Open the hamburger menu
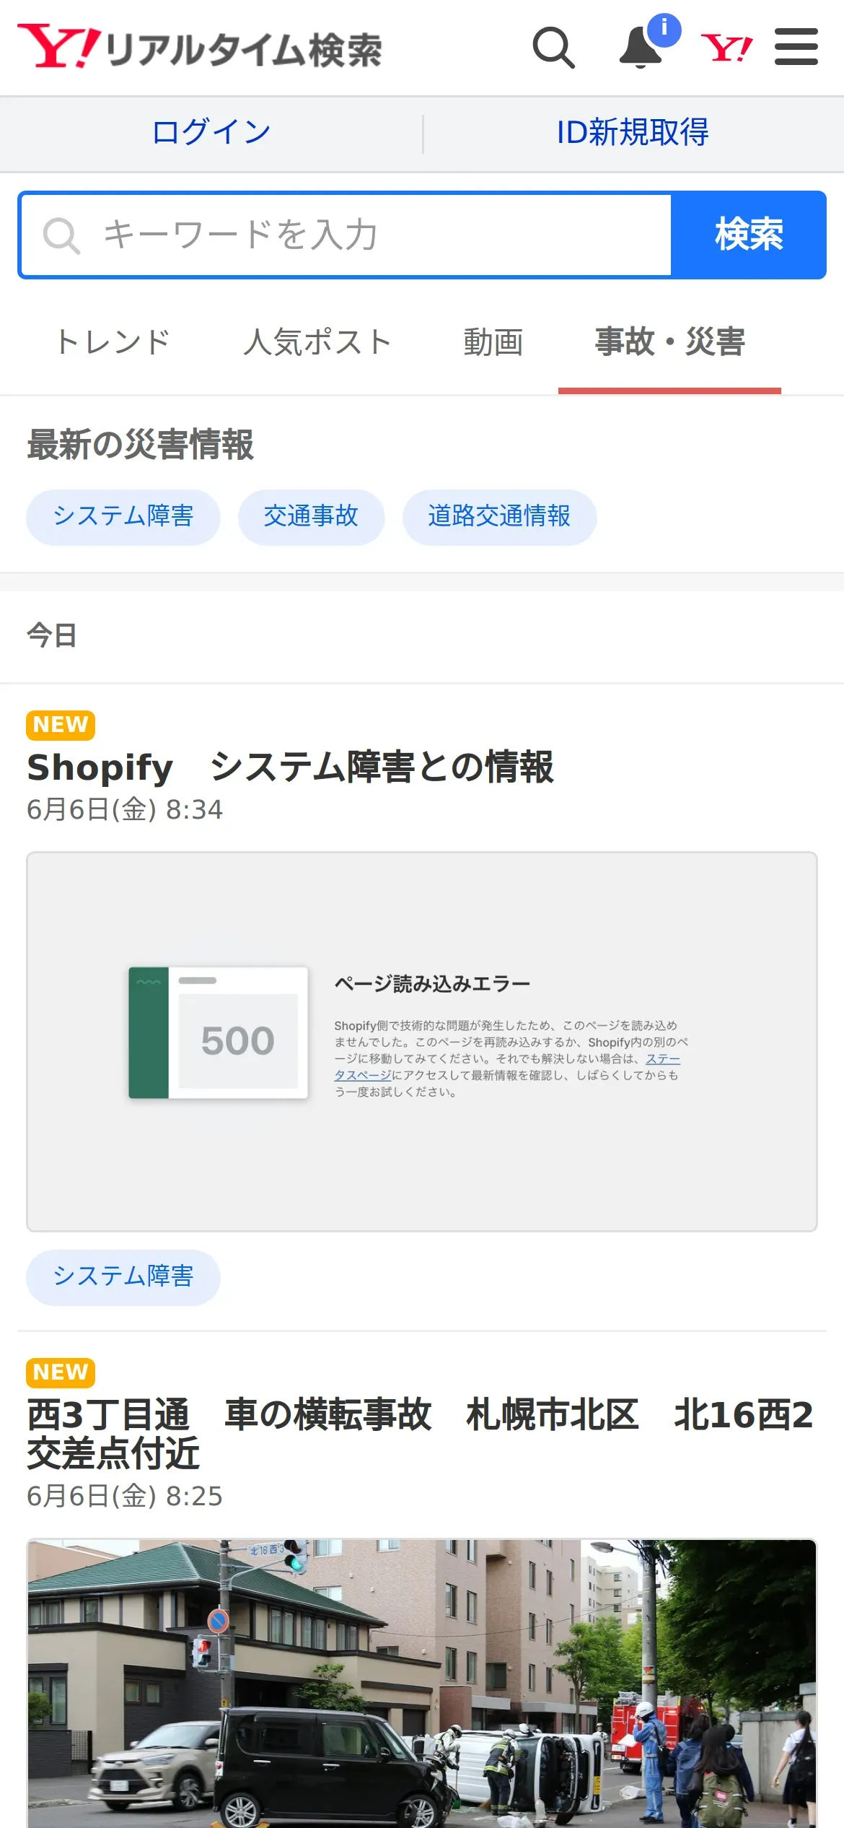This screenshot has height=1828, width=844. pyautogui.click(x=796, y=48)
